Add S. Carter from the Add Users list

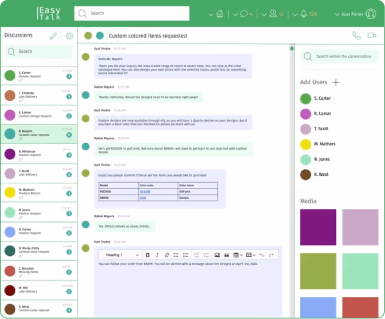(x=321, y=98)
